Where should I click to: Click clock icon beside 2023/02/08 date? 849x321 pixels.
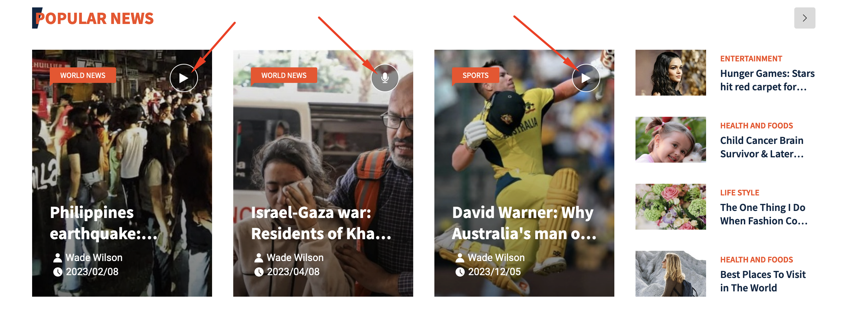tap(58, 272)
